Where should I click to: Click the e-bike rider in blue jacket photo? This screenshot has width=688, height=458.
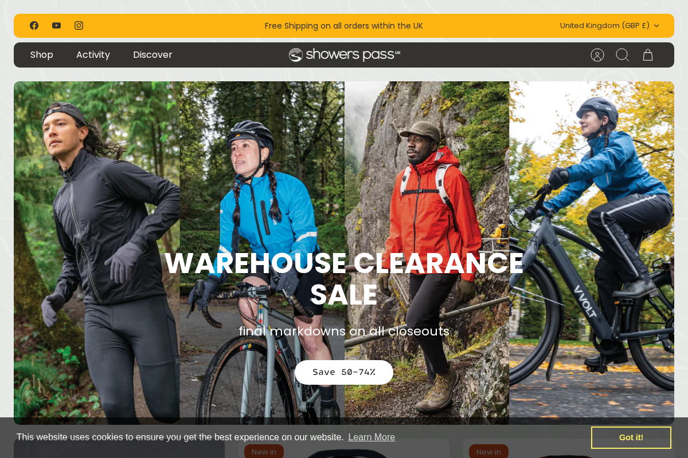tap(592, 252)
